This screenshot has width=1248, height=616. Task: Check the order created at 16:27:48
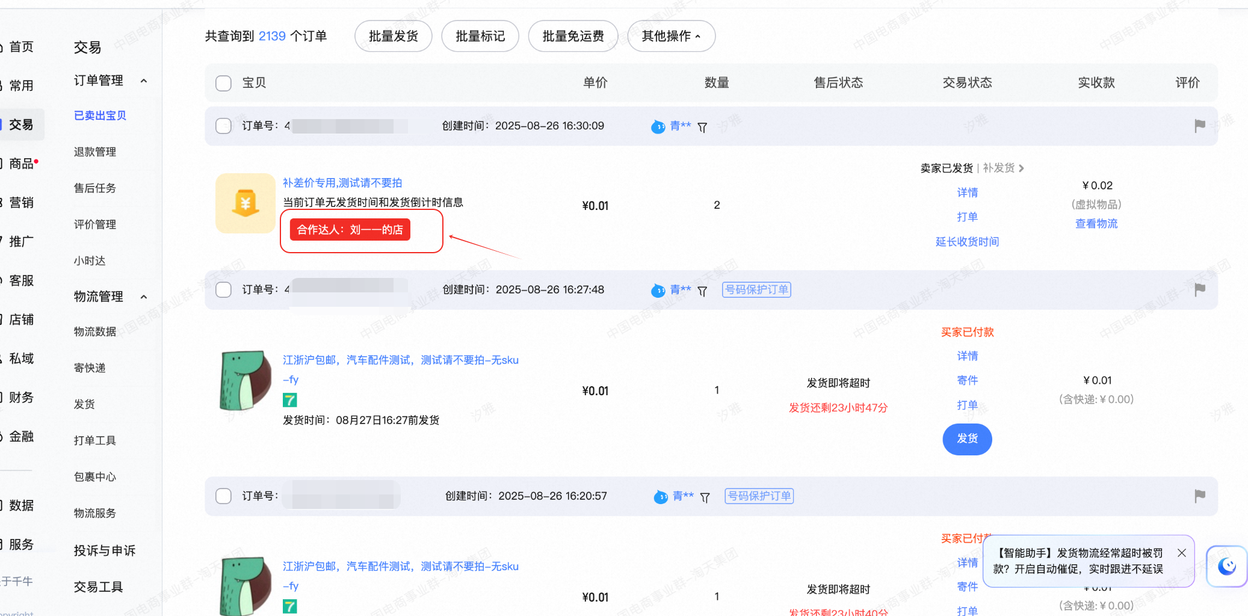(x=223, y=290)
